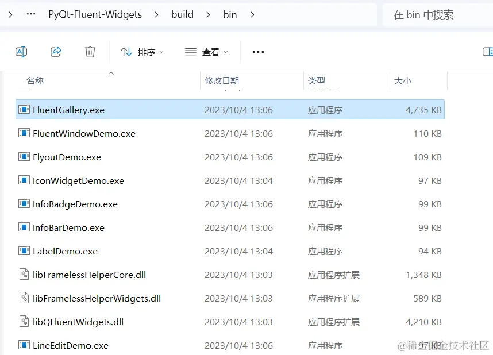Click bin folder in breadcrumb
This screenshot has width=493, height=355.
[x=230, y=15]
